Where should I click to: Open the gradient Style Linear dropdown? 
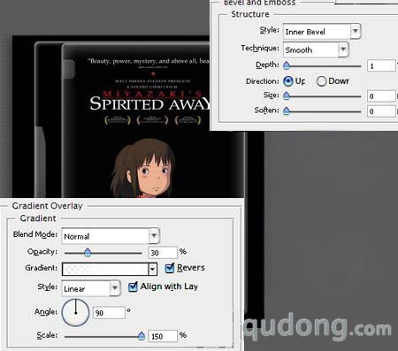coord(115,288)
